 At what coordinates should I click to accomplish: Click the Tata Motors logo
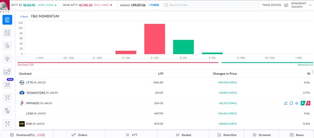pos(22,93)
